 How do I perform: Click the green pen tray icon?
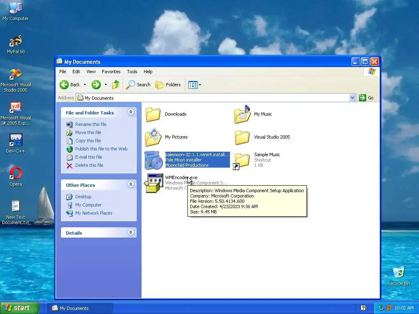click(x=381, y=308)
